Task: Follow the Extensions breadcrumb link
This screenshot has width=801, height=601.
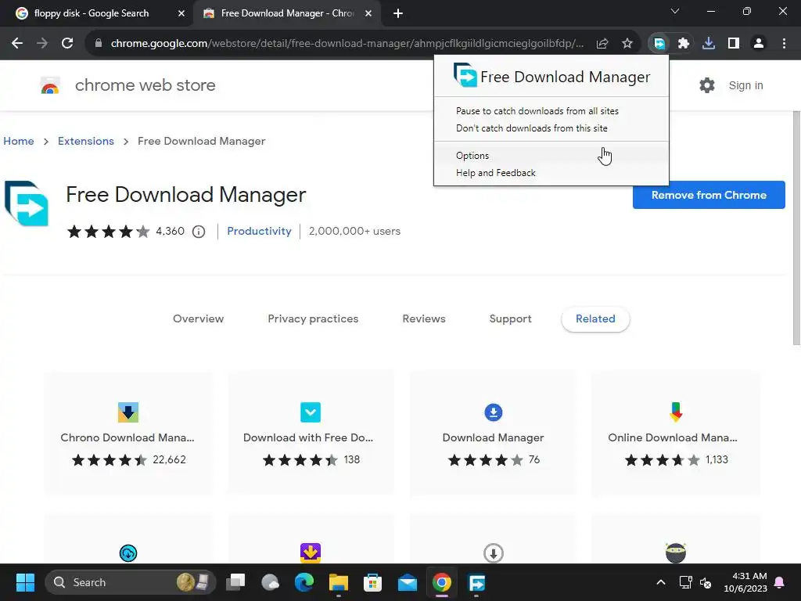Action: (86, 141)
